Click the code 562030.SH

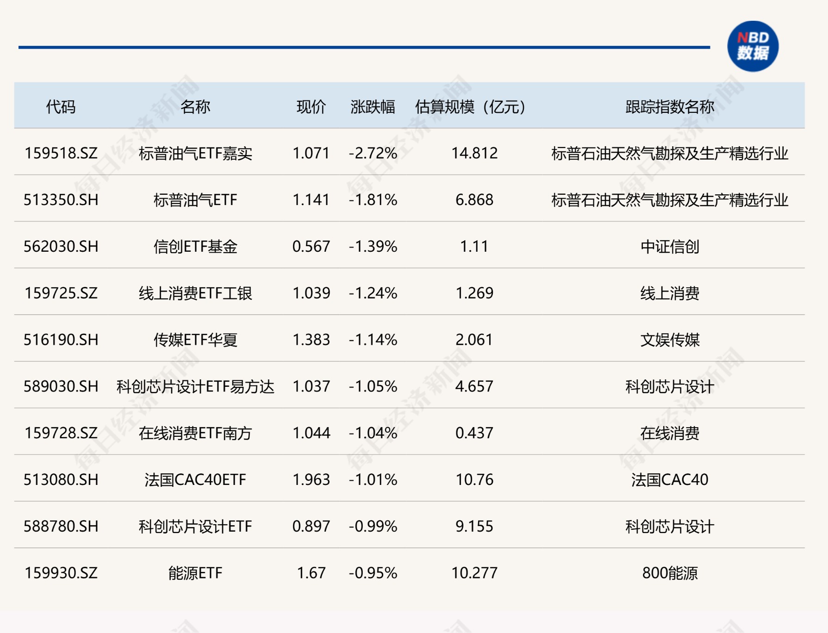coord(61,247)
